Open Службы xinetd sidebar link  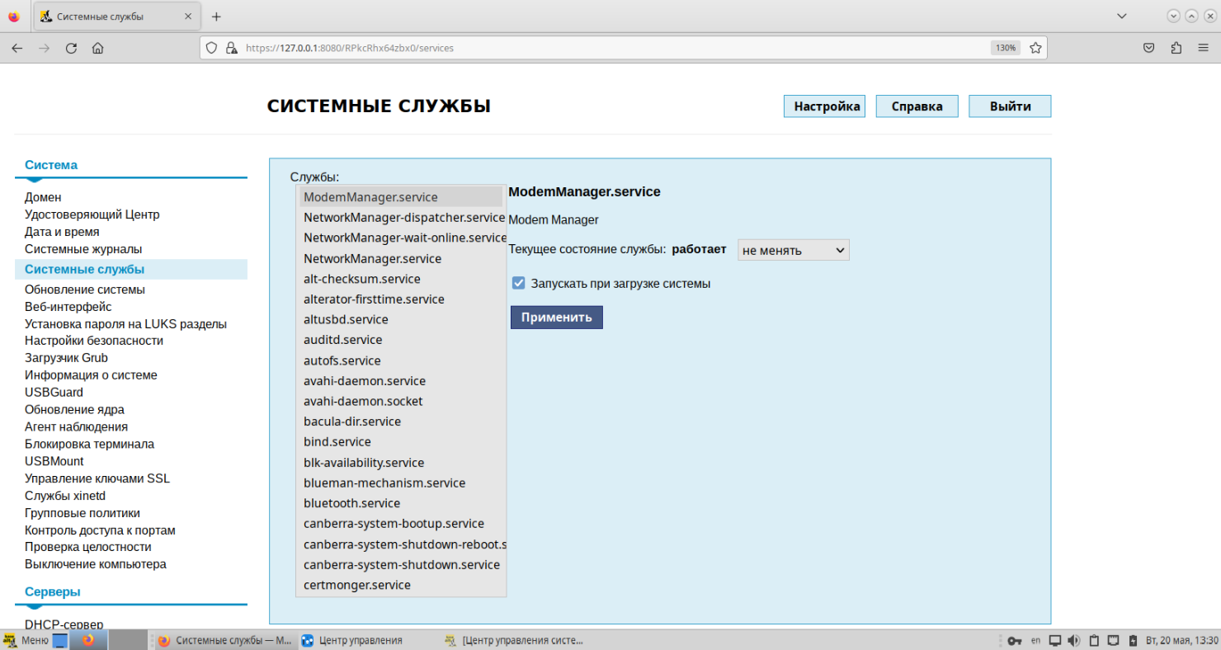(x=65, y=496)
